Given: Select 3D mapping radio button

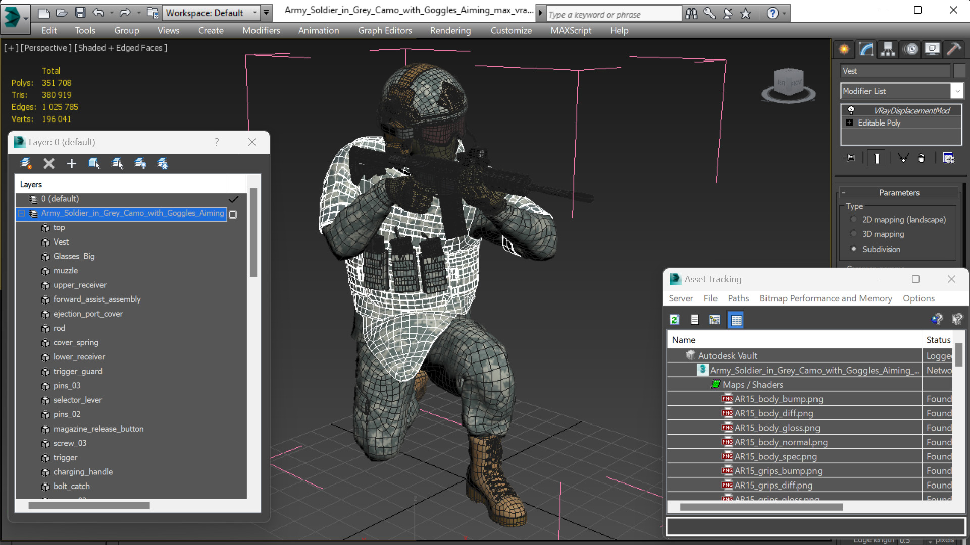Looking at the screenshot, I should 854,234.
